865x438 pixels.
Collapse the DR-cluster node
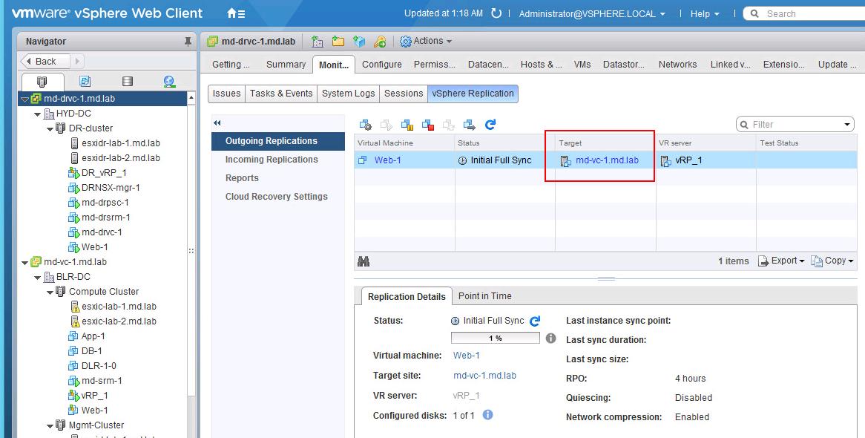50,129
